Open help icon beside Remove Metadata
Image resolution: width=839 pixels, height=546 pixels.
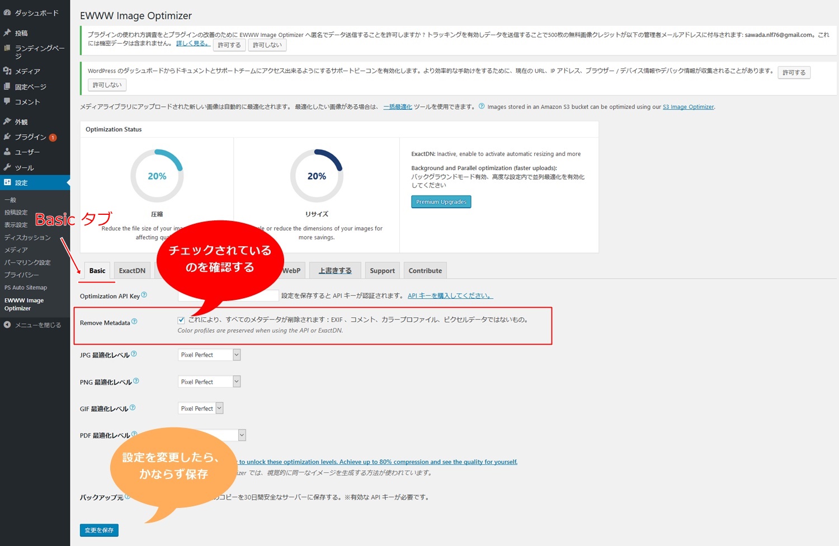[x=134, y=322]
